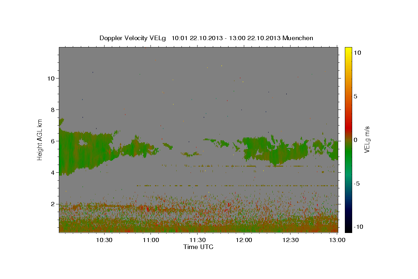Click the green cloud layer near 12:15
Viewport: 418px width, 279px height.
click(275, 152)
